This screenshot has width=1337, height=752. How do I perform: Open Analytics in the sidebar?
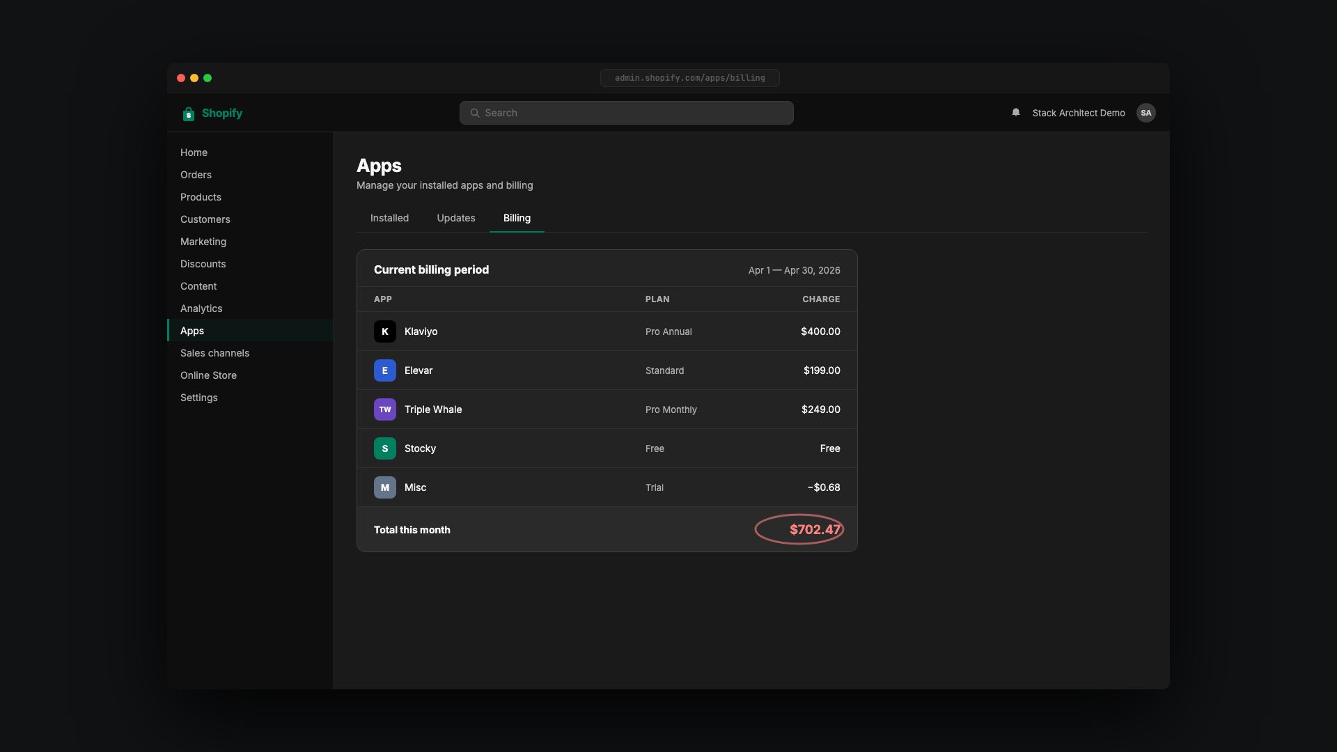[250, 308]
